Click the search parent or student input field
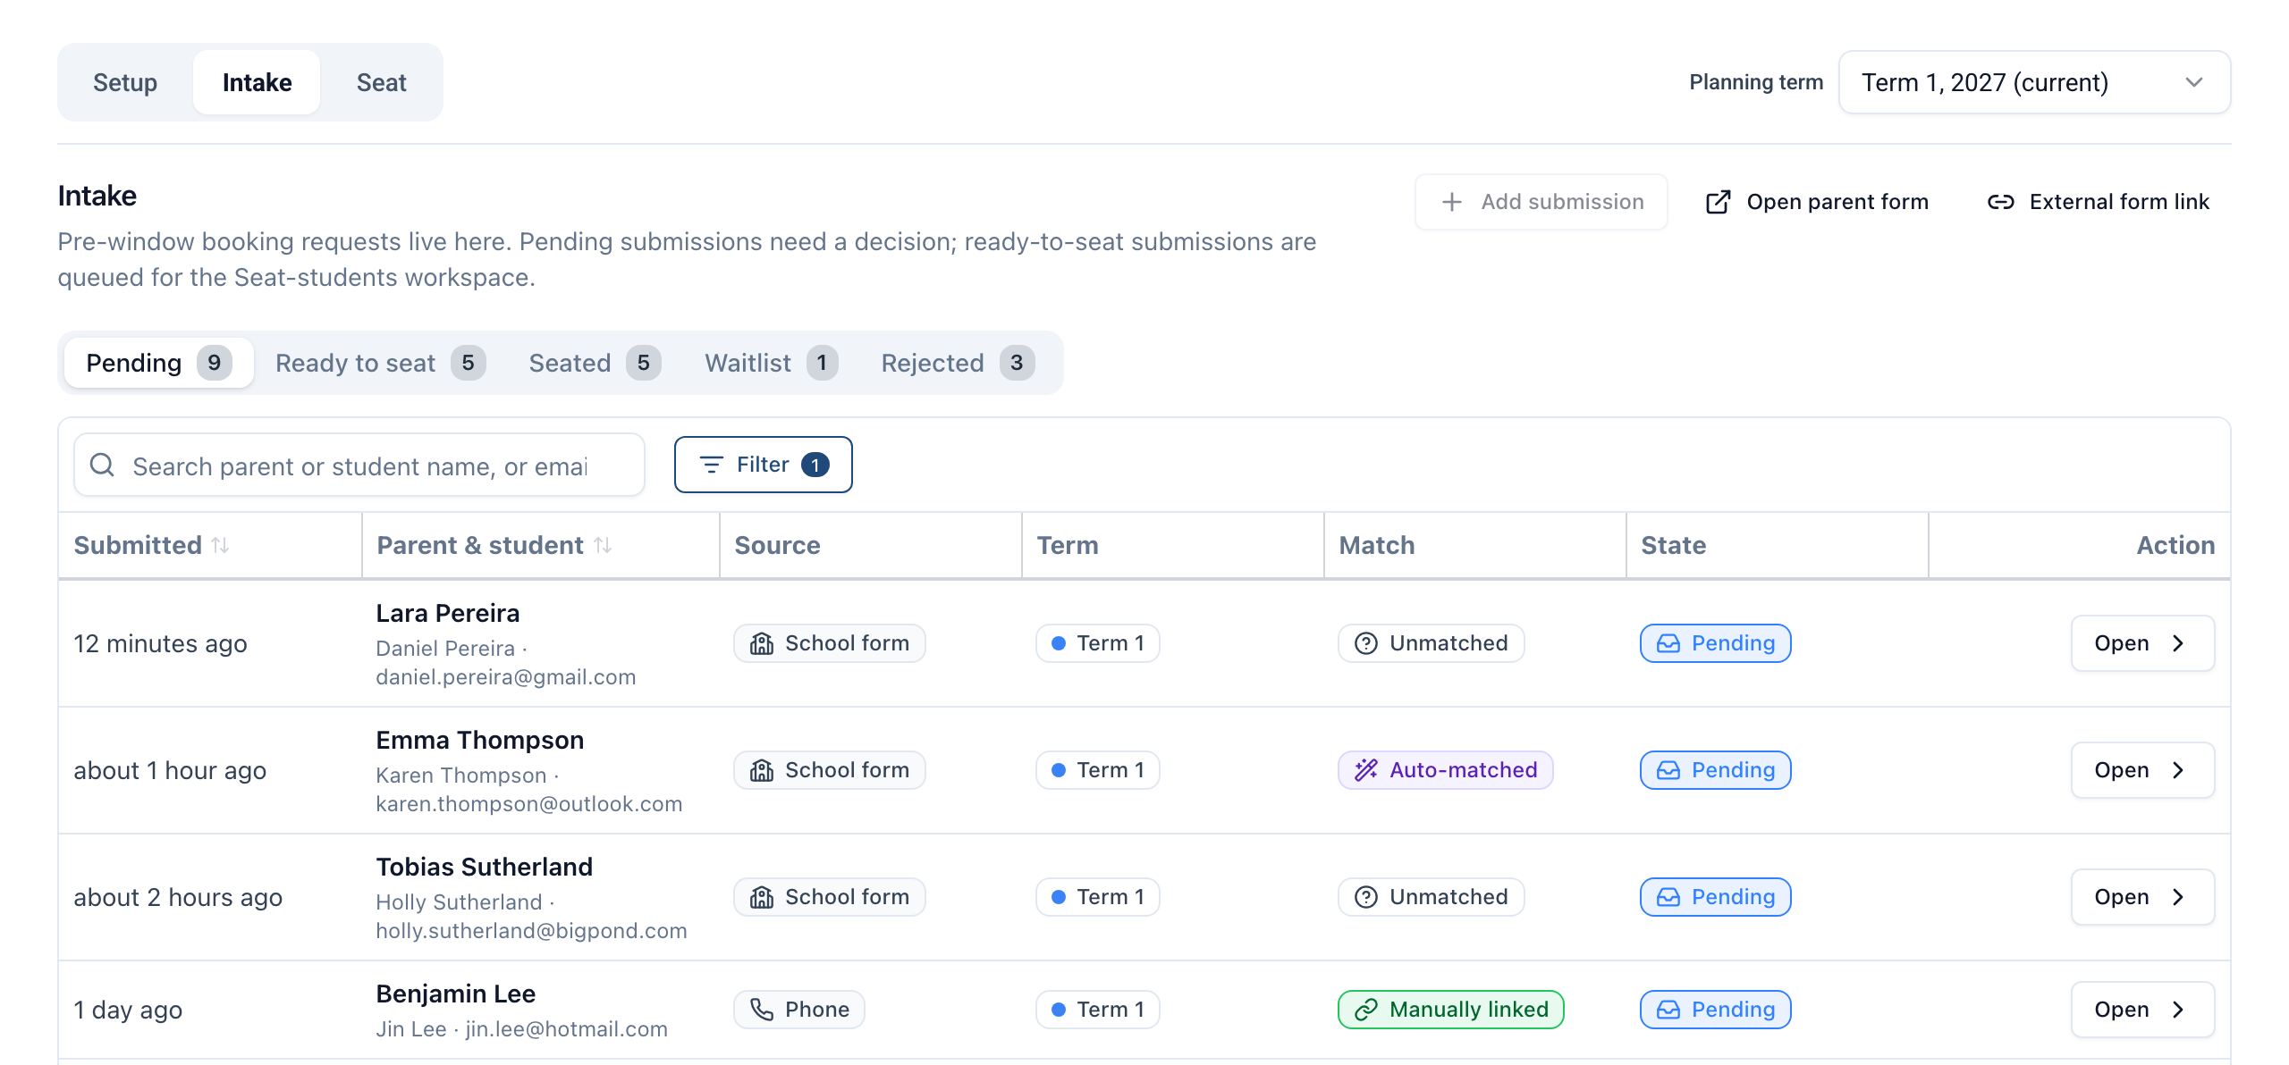The height and width of the screenshot is (1065, 2289). pos(359,465)
